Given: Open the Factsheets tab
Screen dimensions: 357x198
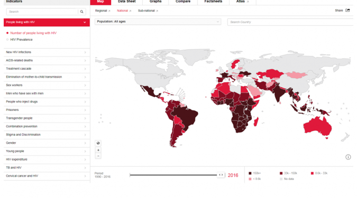Looking at the screenshot, I should (213, 2).
